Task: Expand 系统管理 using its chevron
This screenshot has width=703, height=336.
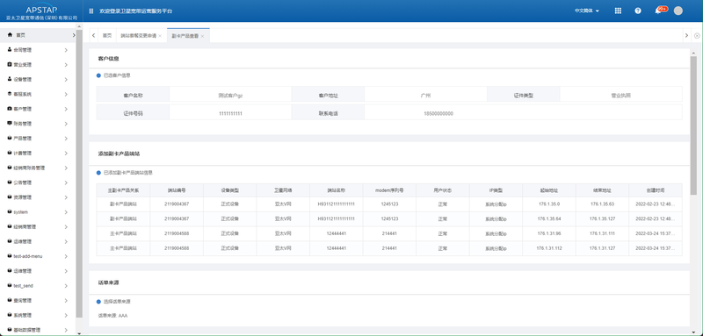Action: [66, 316]
